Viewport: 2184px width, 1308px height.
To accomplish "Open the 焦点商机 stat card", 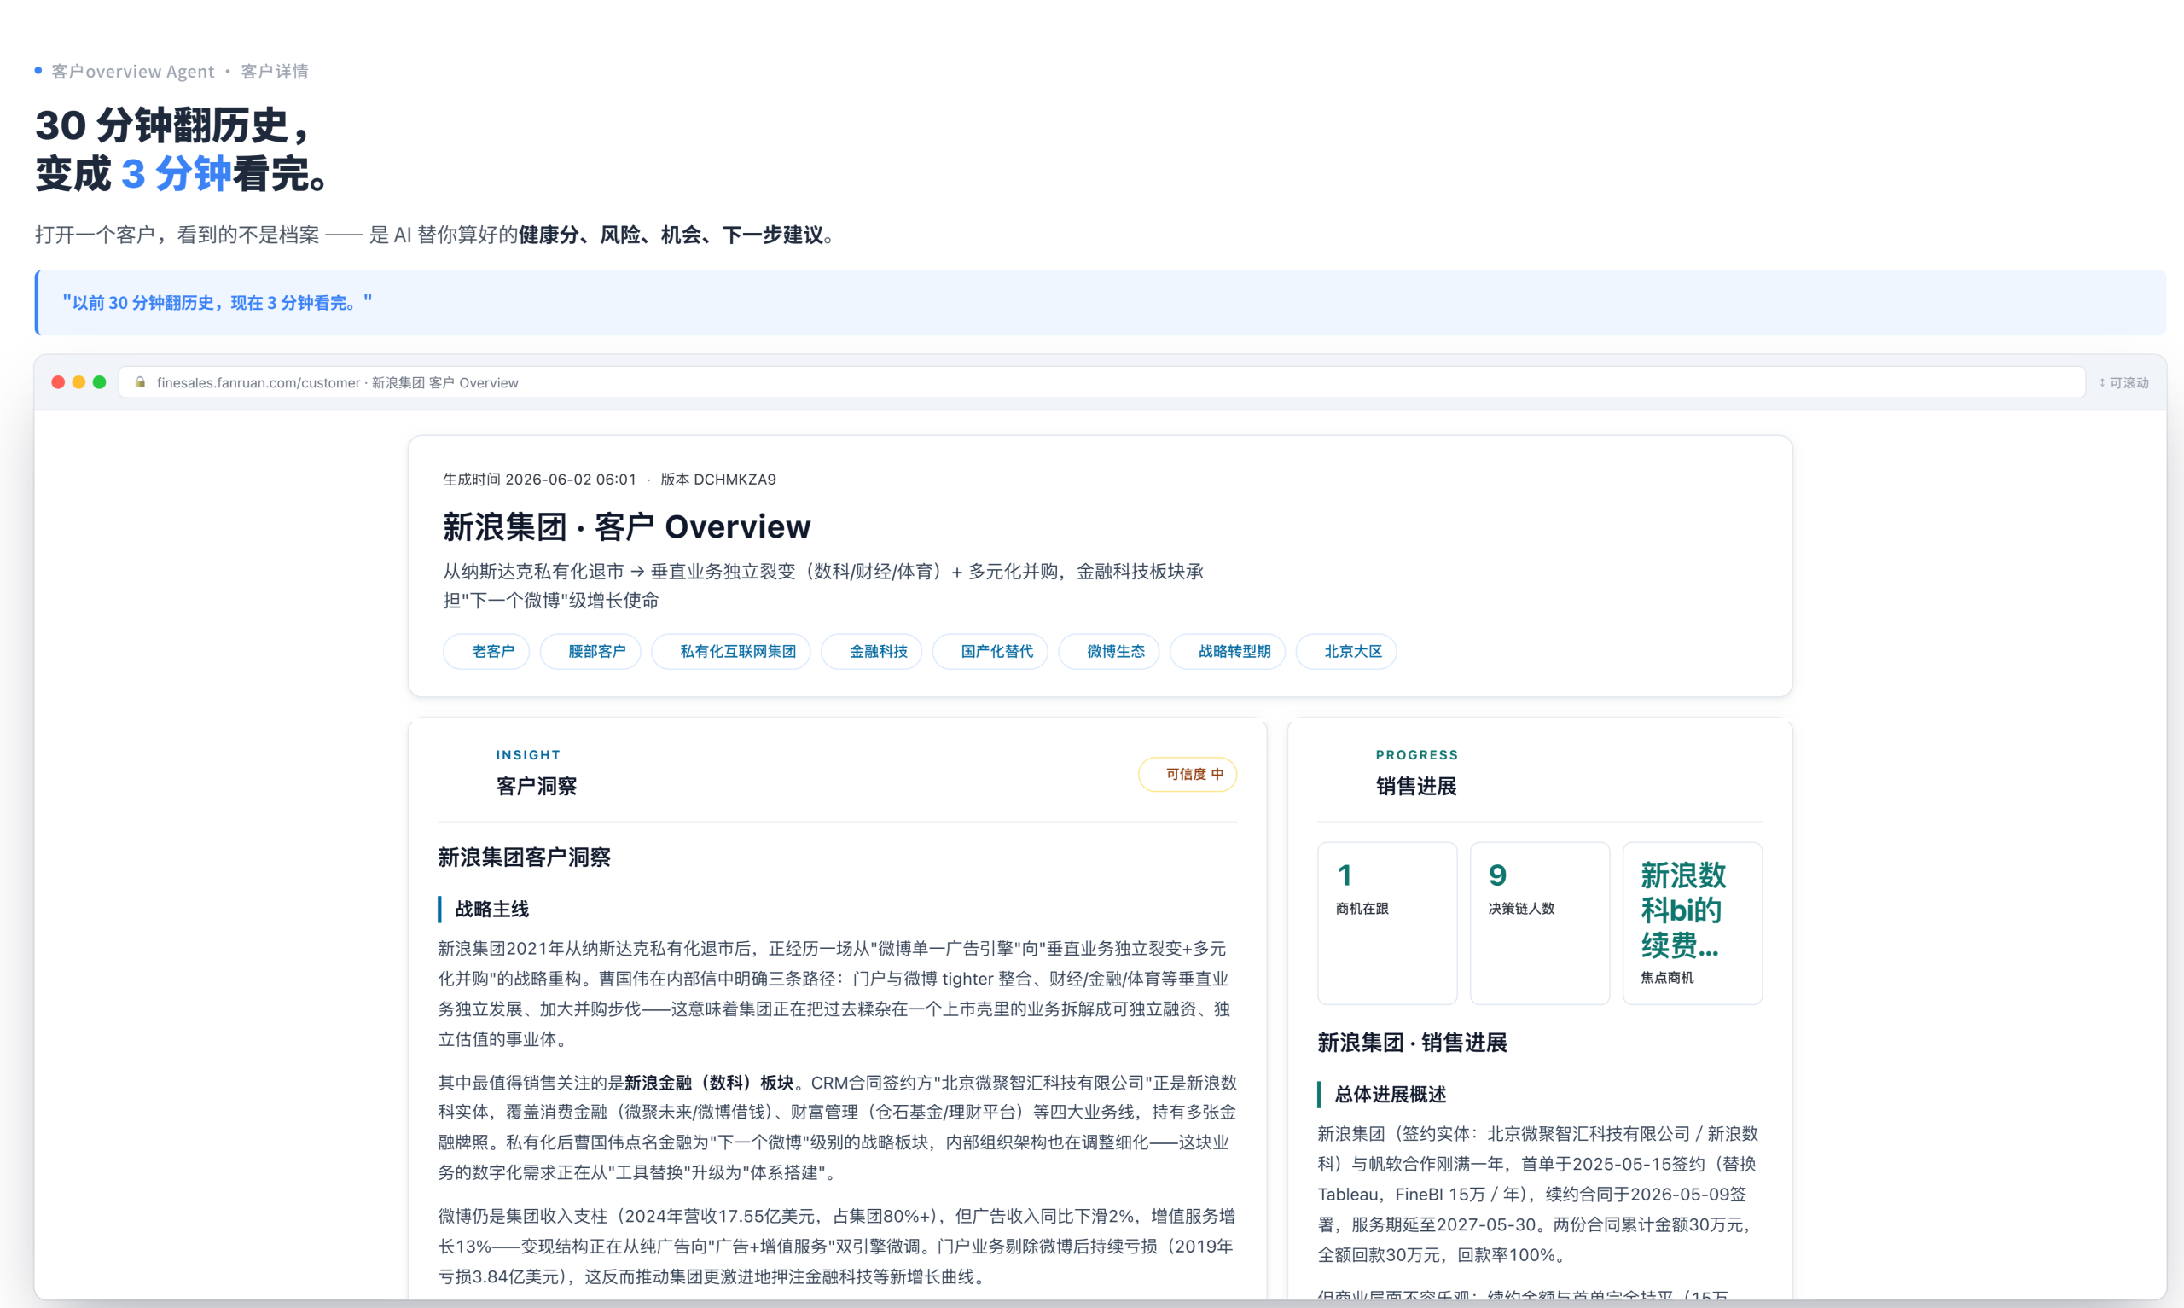I will tap(1693, 923).
